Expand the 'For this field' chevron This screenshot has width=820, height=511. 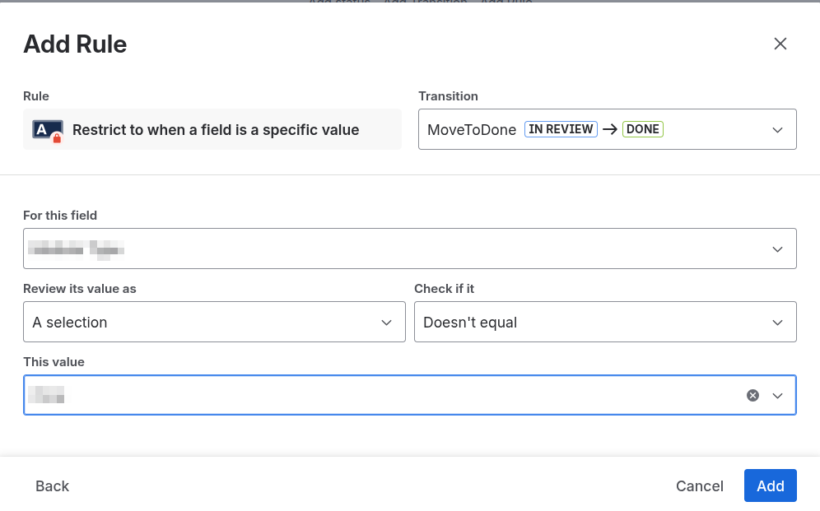[x=777, y=249]
